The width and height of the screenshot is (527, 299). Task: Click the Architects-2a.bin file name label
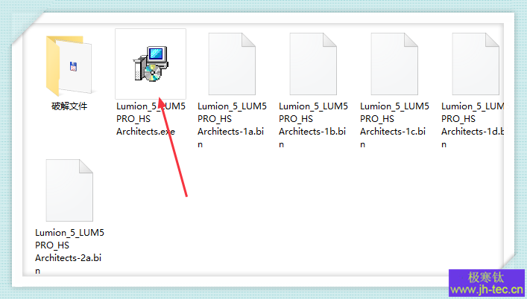pyautogui.click(x=69, y=251)
